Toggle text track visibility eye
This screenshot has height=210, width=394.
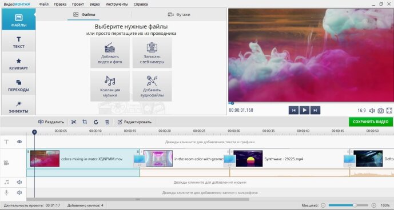pyautogui.click(x=19, y=142)
